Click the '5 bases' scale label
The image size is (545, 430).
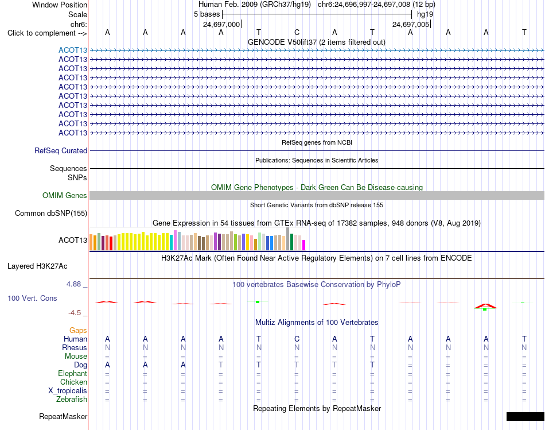[207, 14]
